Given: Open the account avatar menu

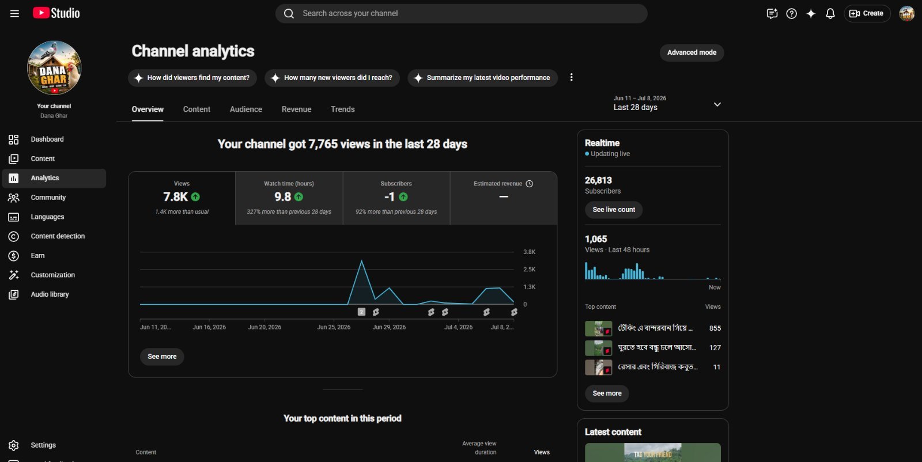Looking at the screenshot, I should click(906, 13).
